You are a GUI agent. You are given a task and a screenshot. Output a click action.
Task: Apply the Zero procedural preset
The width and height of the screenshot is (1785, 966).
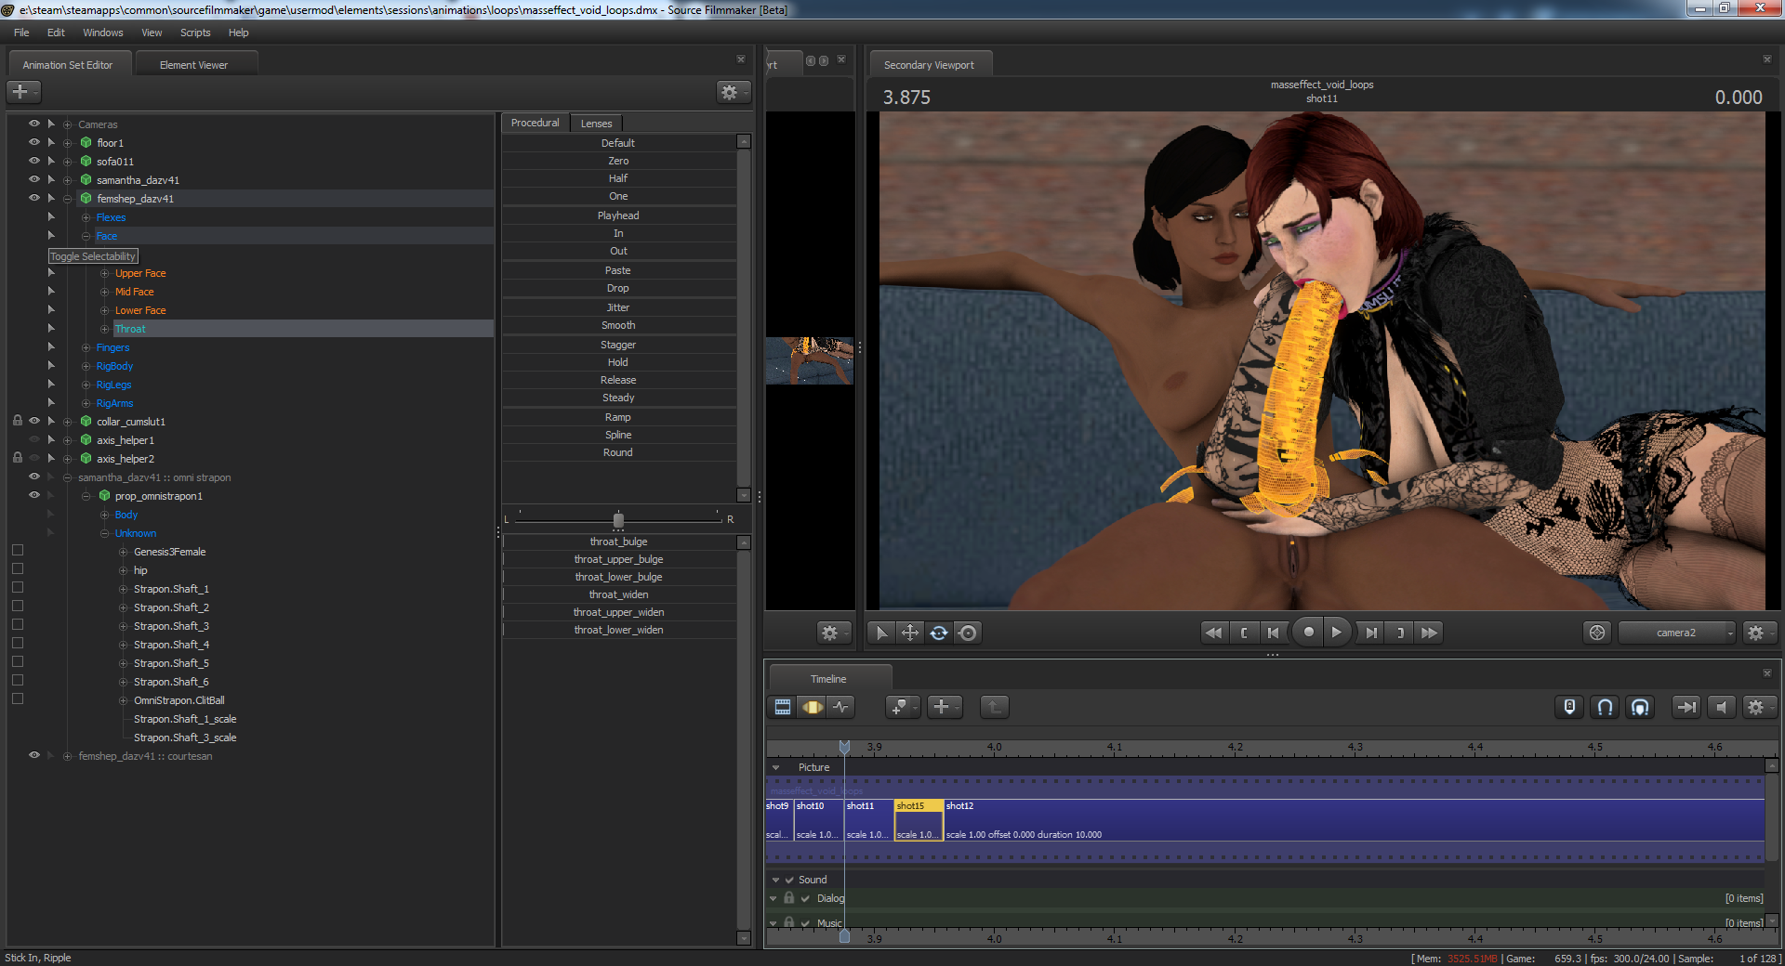pos(619,161)
